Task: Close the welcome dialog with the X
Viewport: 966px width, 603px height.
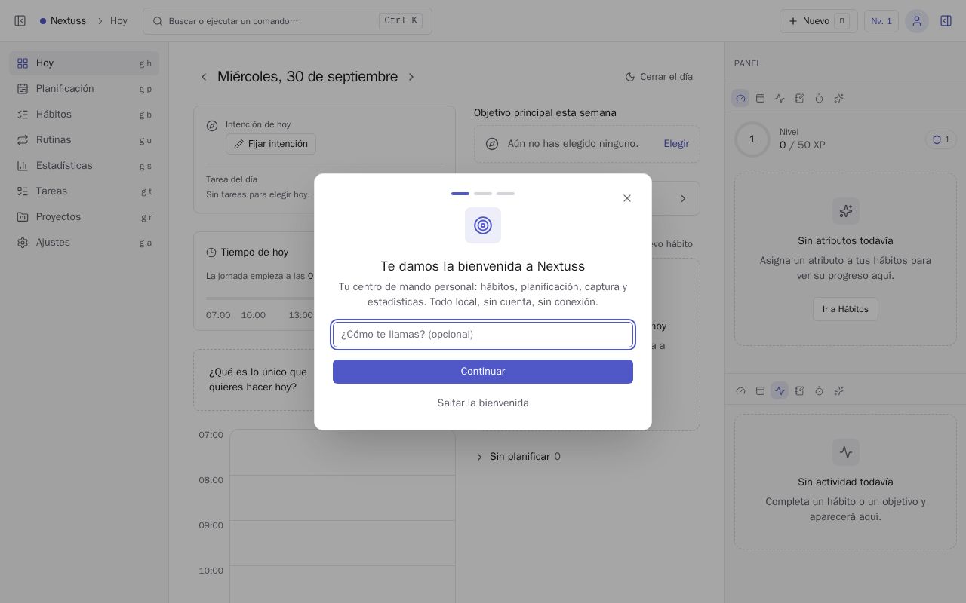Action: (x=627, y=198)
